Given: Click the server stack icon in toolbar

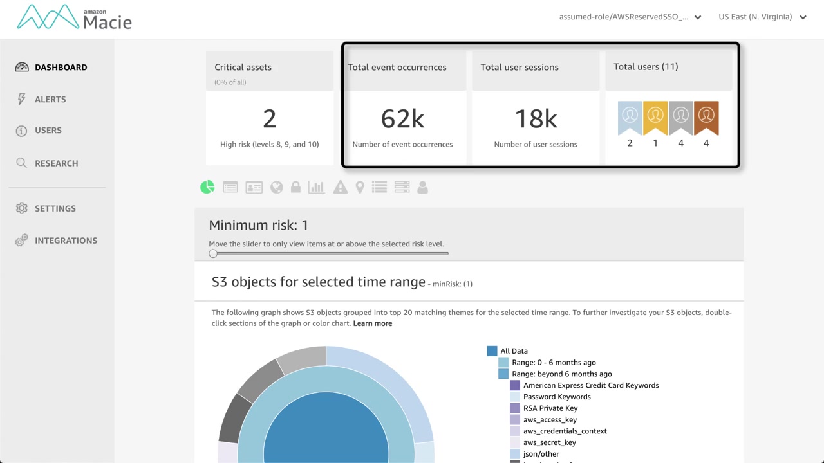Looking at the screenshot, I should pyautogui.click(x=402, y=187).
